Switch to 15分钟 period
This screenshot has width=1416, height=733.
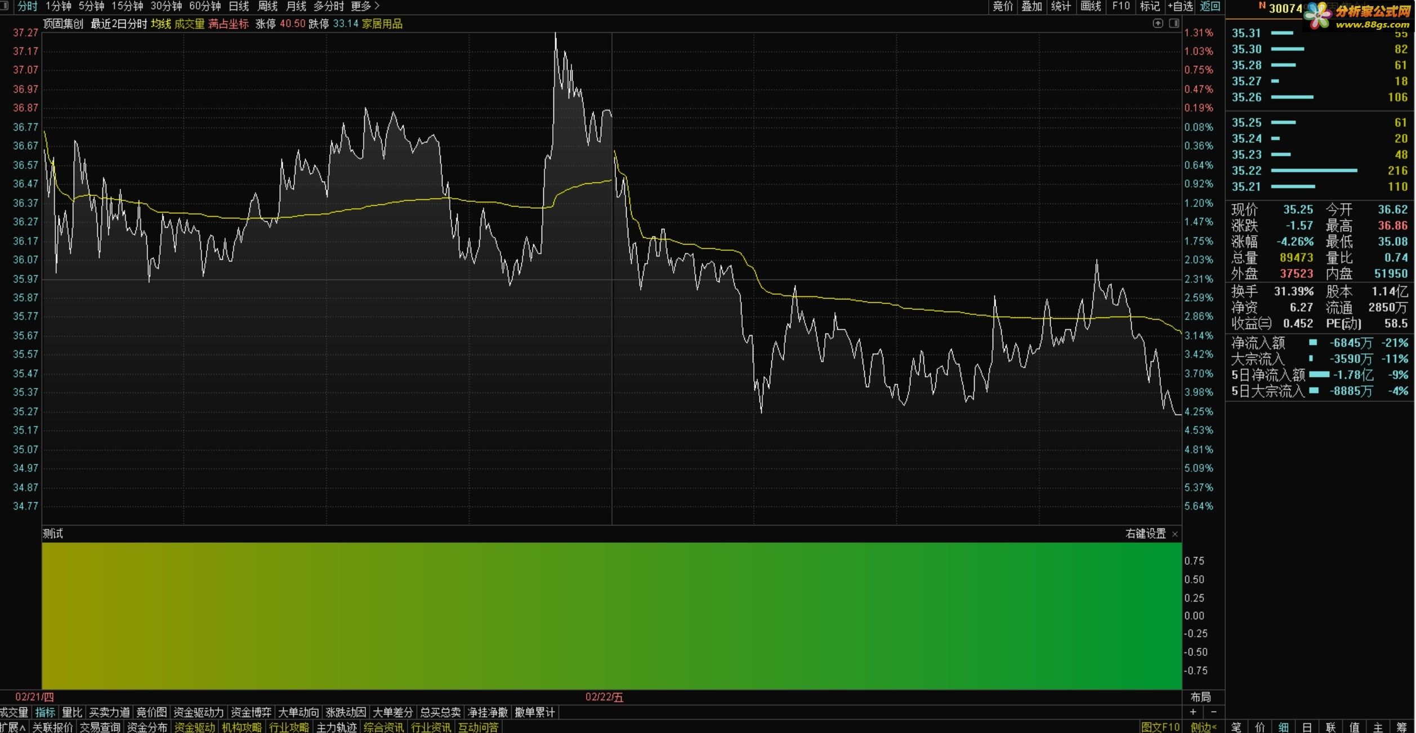point(127,6)
